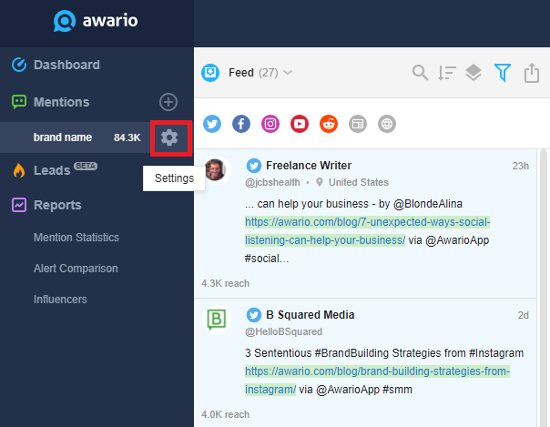Click B Squared Media avatar logo

tap(217, 320)
